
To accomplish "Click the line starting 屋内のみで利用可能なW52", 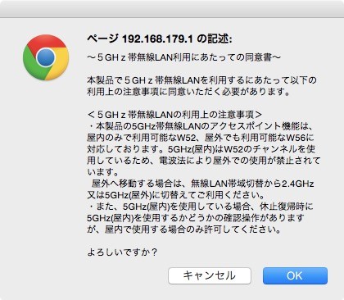I will click(201, 138).
